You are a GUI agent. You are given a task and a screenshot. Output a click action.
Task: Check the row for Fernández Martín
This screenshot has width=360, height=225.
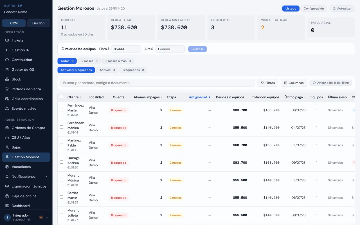click(61, 110)
